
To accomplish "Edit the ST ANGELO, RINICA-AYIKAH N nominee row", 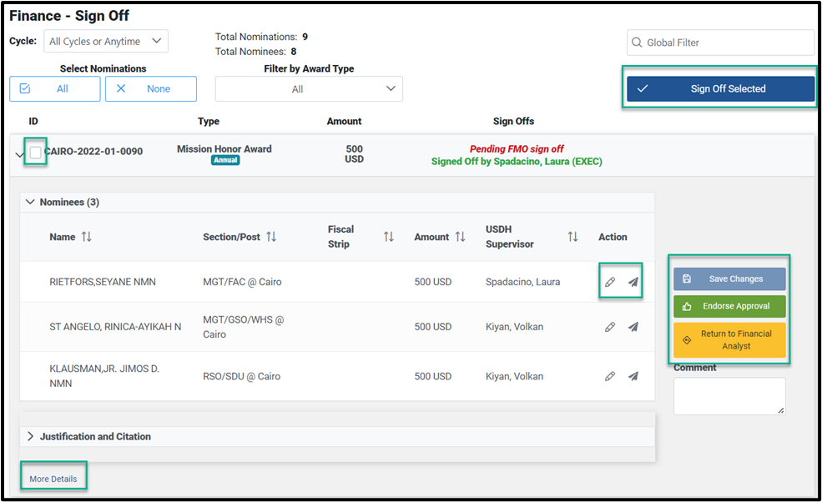I will 610,327.
